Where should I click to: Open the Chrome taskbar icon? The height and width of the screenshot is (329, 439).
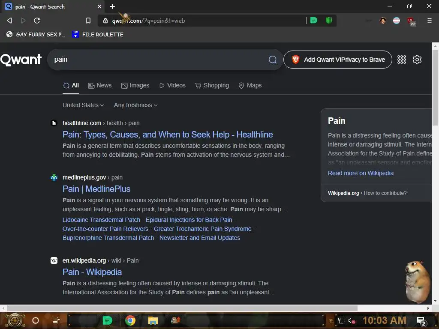point(130,320)
